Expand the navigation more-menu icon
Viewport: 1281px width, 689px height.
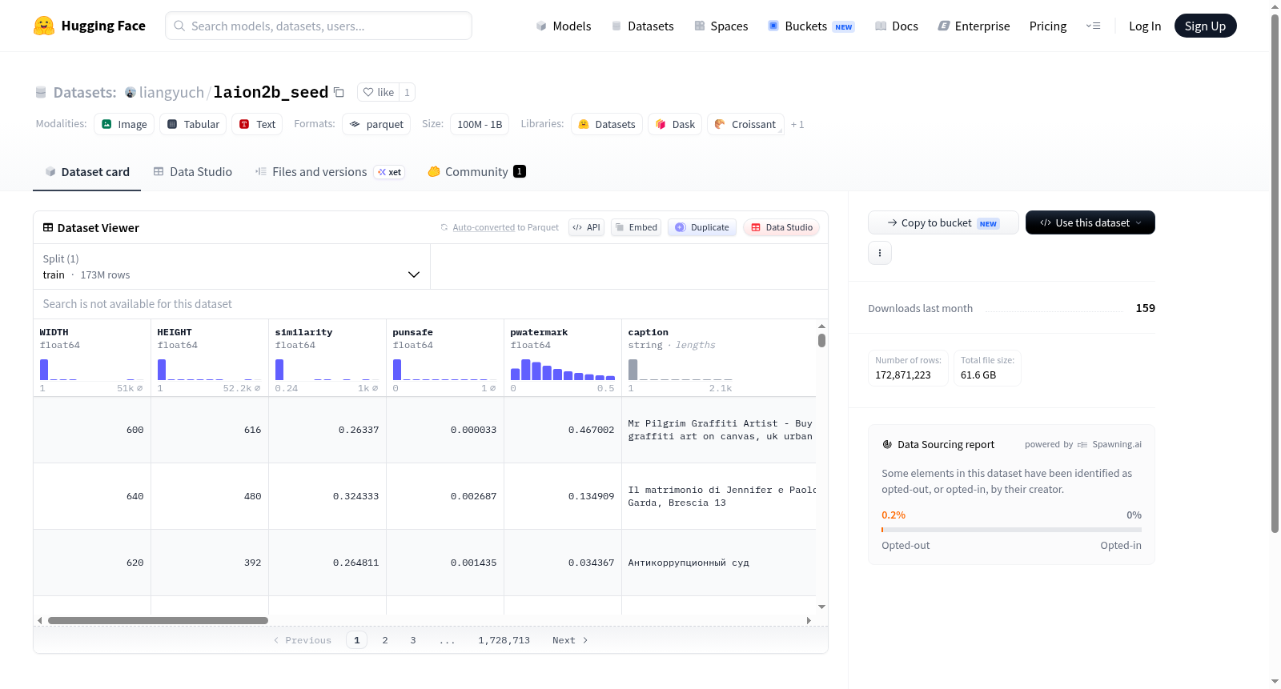(x=1093, y=26)
